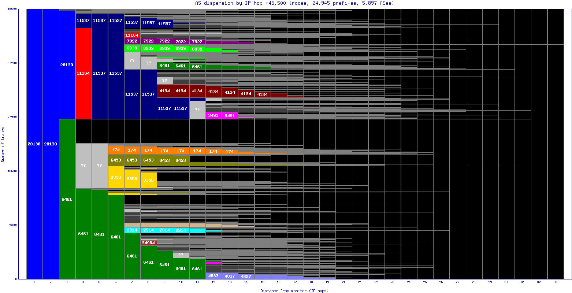Click the olive 6453 block at hop 10
This screenshot has width=572, height=293.
pos(181,160)
